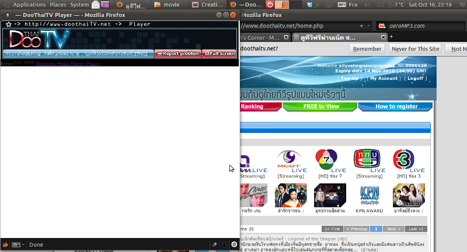This screenshot has width=467, height=252.
Task: Open the 7 °C weather applet
Action: coord(396,5)
